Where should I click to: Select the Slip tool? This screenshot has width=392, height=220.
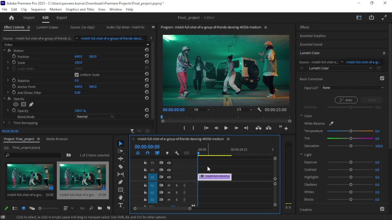tap(121, 174)
